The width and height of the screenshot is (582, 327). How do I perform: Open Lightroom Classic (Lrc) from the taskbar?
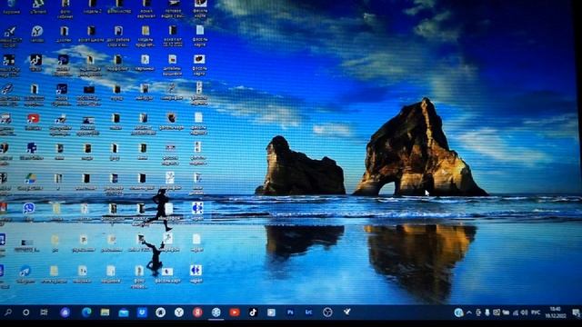click(x=308, y=312)
